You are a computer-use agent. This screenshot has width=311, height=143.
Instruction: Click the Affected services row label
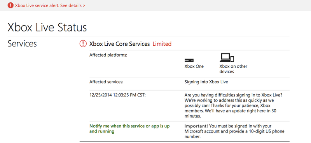tap(106, 82)
